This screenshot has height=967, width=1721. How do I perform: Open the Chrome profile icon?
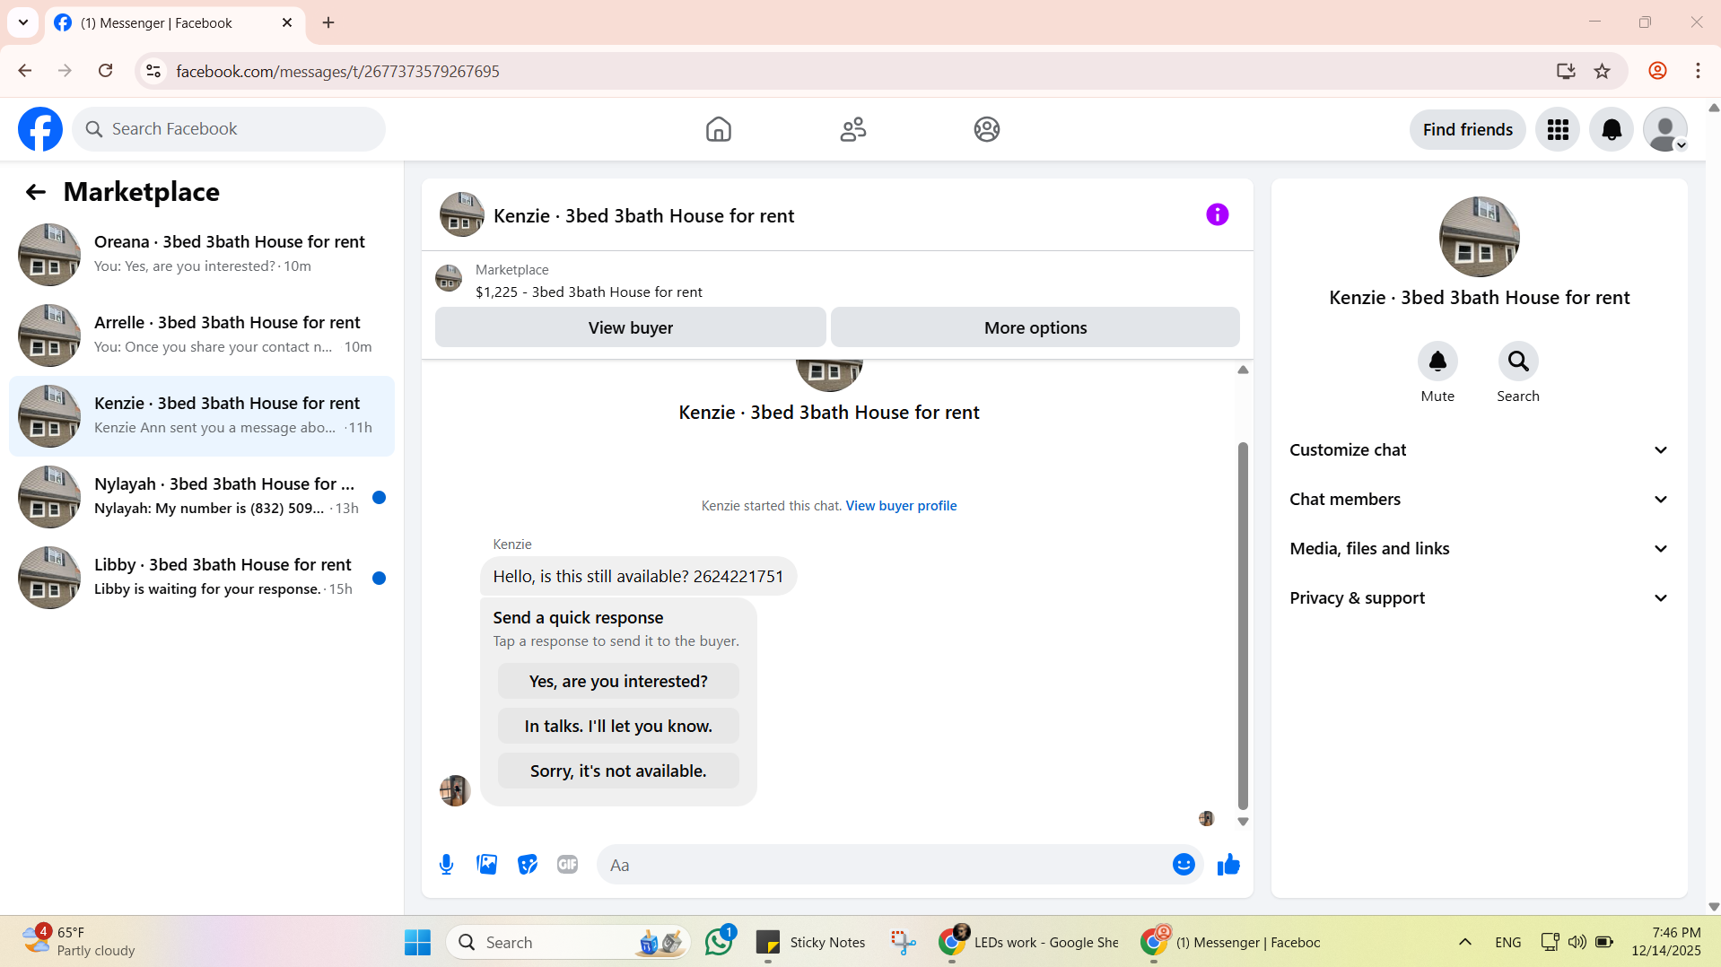(1657, 71)
